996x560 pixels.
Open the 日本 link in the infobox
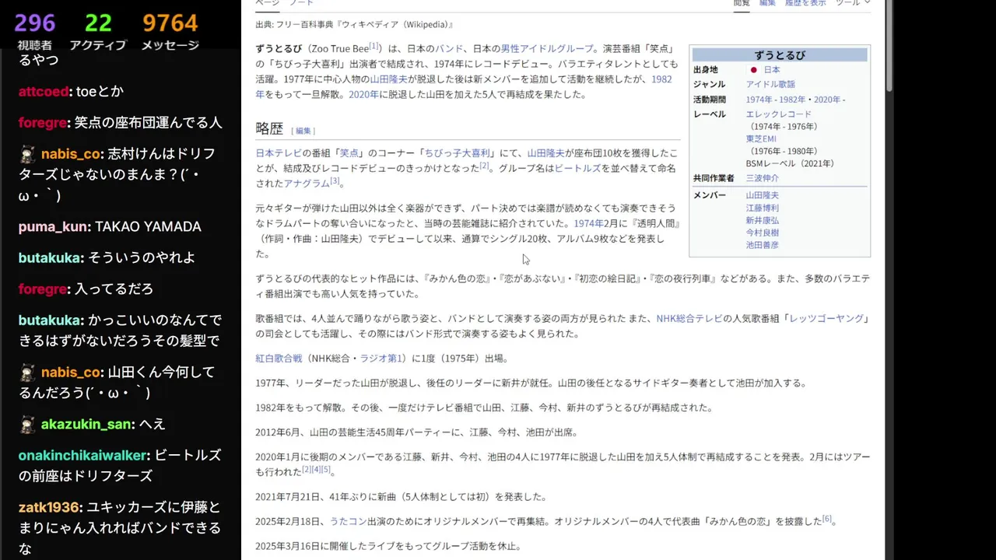pos(772,70)
